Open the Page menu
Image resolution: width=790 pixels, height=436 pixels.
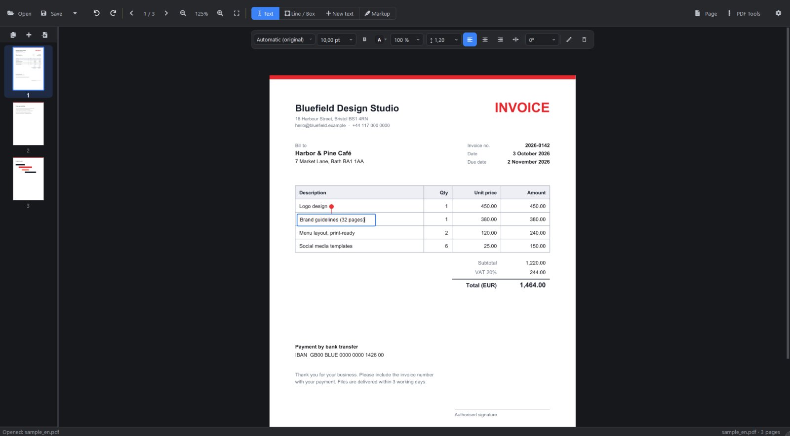[706, 13]
